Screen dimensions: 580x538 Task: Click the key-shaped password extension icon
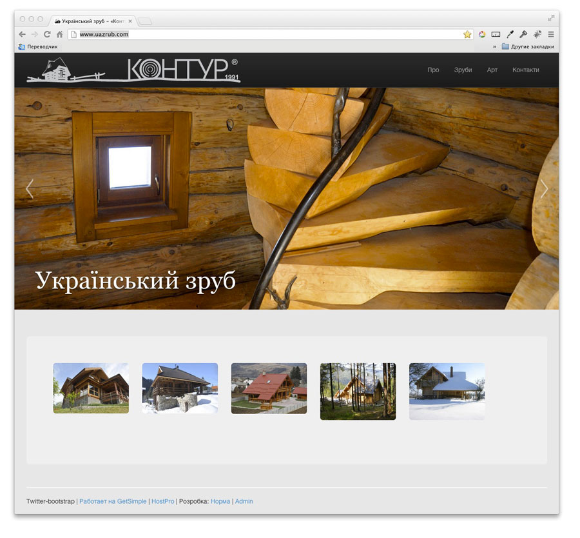point(523,34)
